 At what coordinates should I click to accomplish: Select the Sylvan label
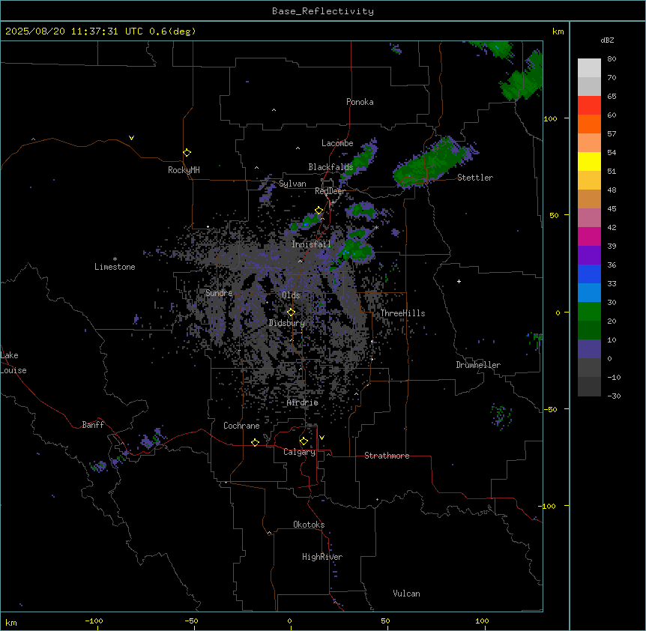[x=292, y=184]
